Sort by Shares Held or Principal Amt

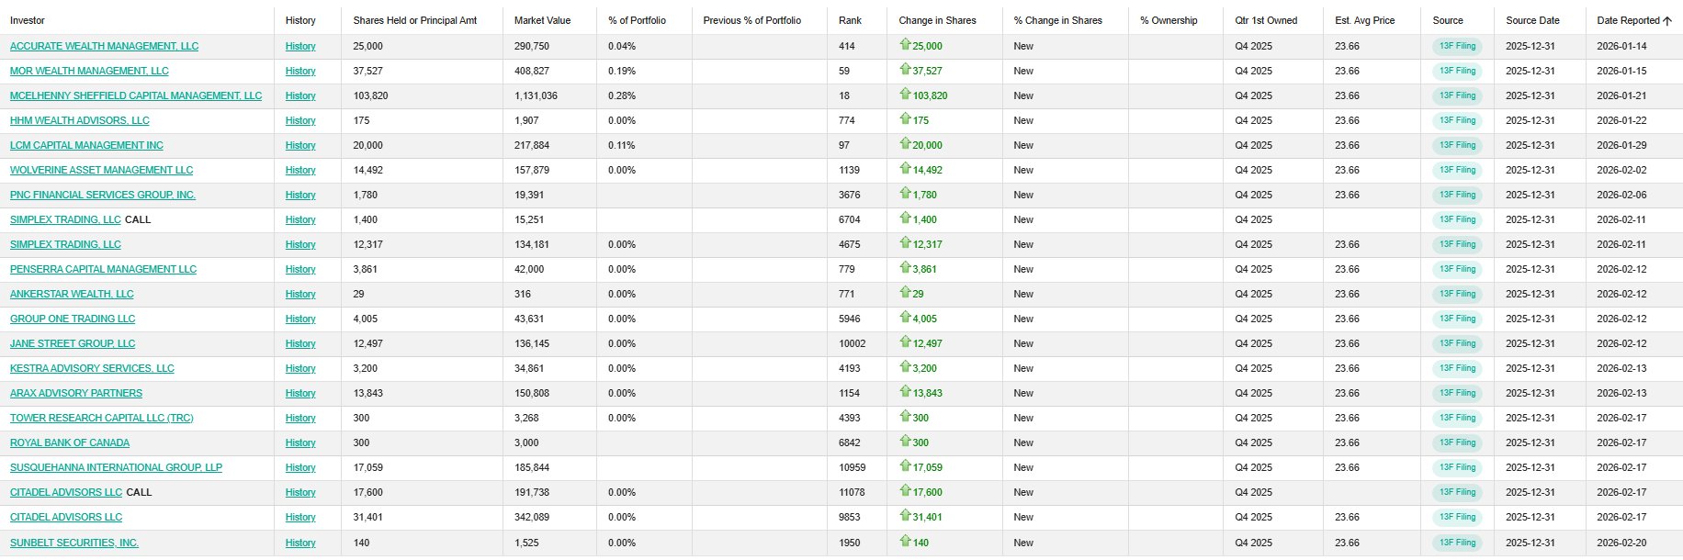[x=414, y=20]
